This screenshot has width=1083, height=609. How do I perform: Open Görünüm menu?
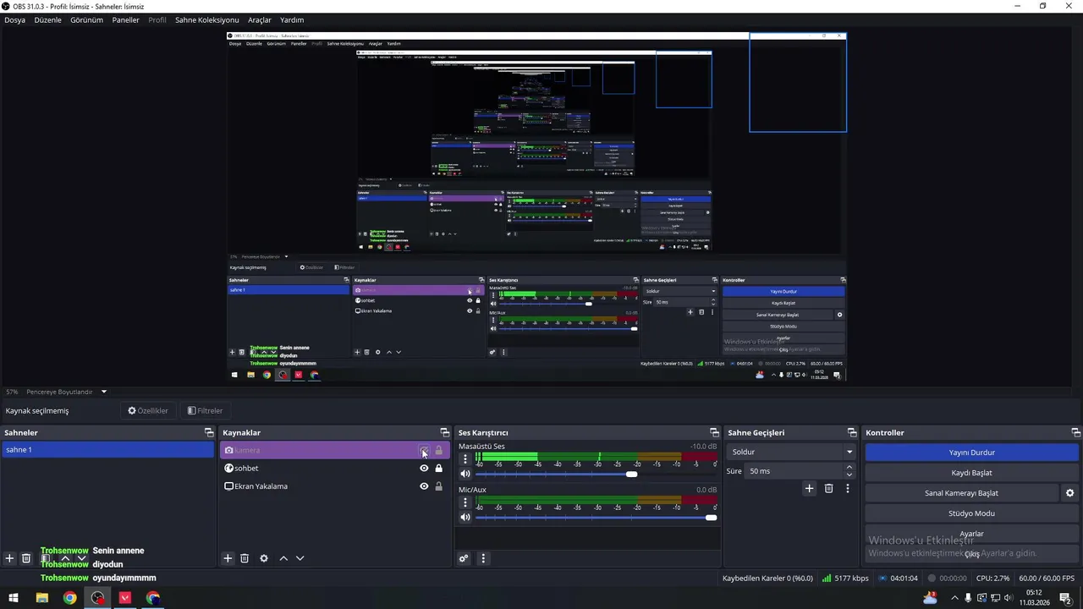86,19
